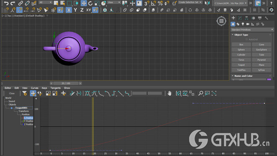Open the Utilities wrench tab
Image resolution: width=277 pixels, height=156 pixels.
point(267,18)
